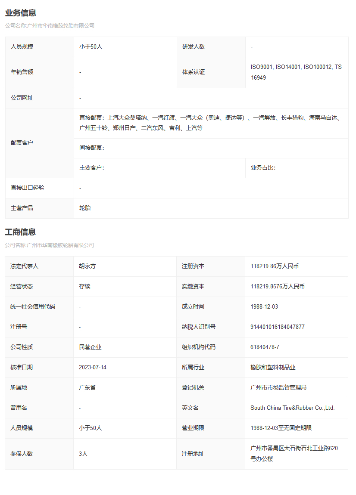The width and height of the screenshot is (356, 495).
Task: Click the 业务信息 section heading
Action: click(21, 13)
